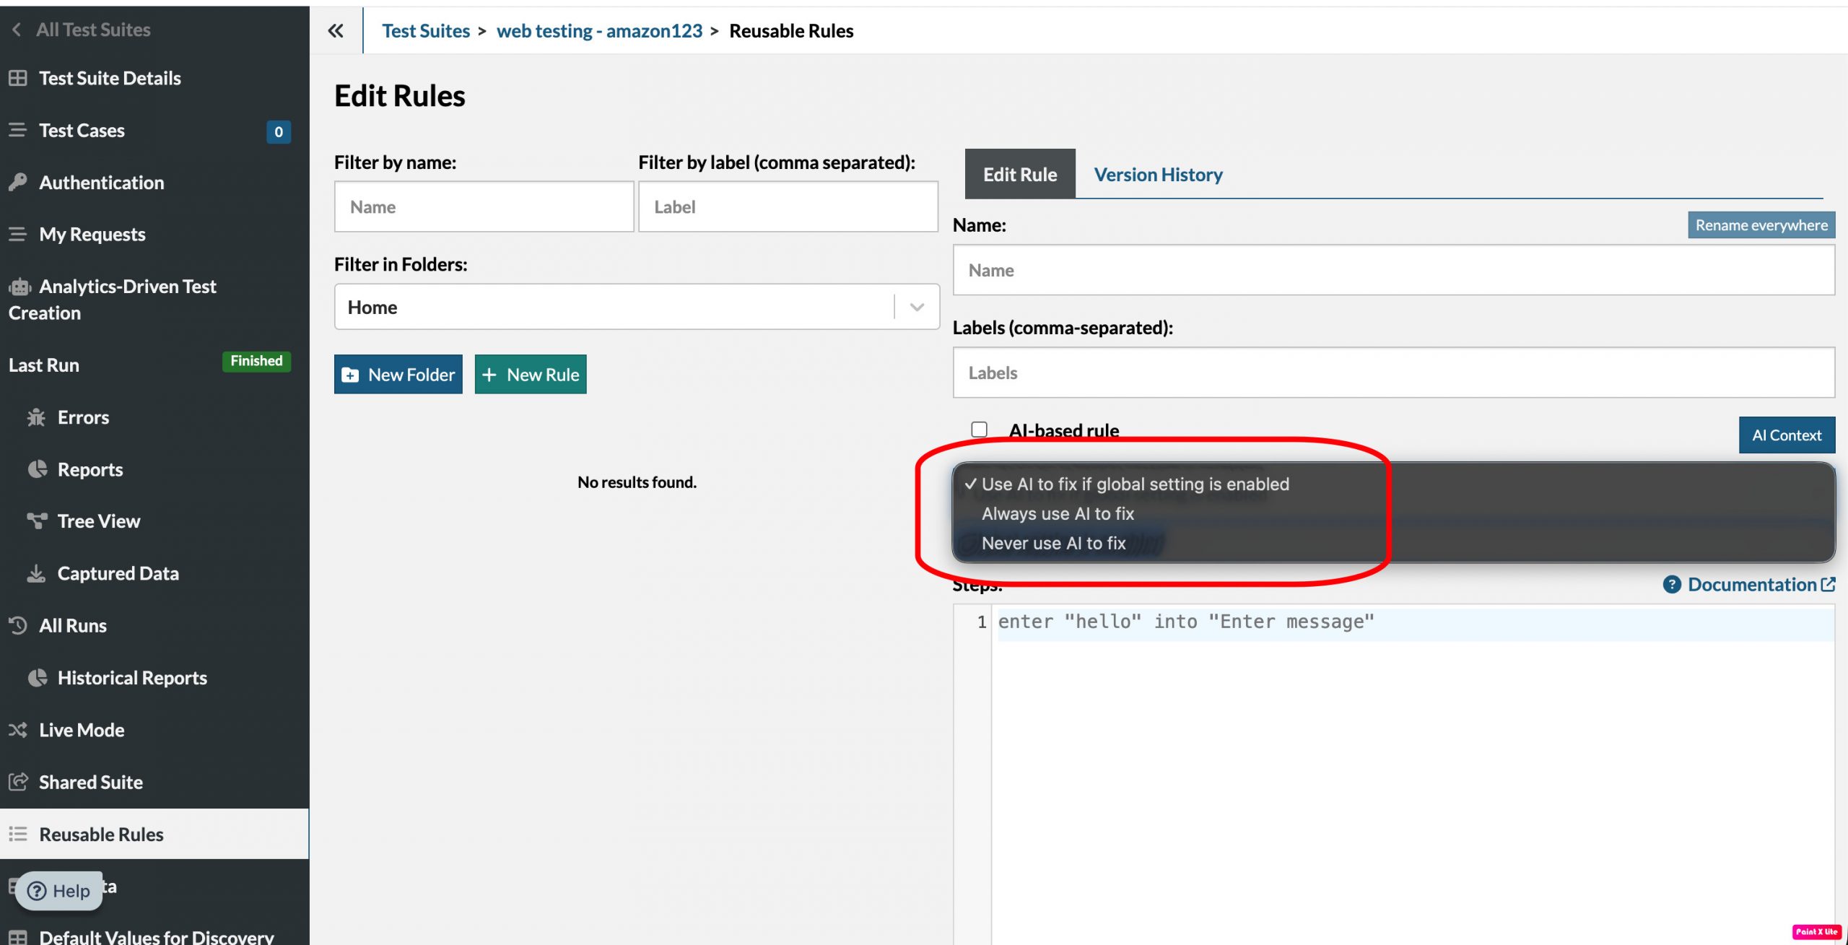Click the Rename everywhere button
The width and height of the screenshot is (1848, 945).
(1761, 225)
